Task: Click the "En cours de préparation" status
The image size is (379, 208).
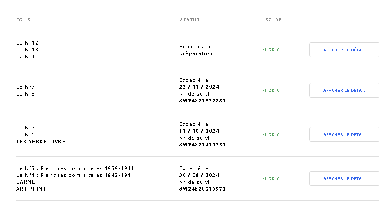Action: pos(195,50)
